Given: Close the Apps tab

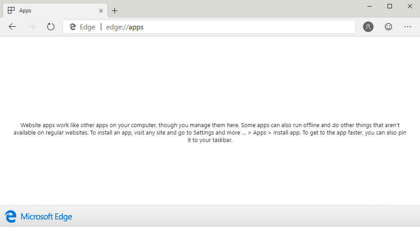Looking at the screenshot, I should point(101,11).
